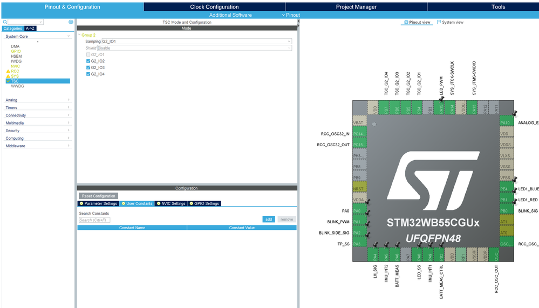Select RCC in System Core list
The image size is (539, 308).
tap(15, 71)
